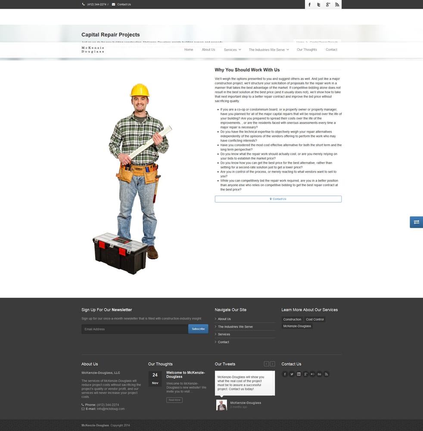Image resolution: width=423 pixels, height=431 pixels.
Task: Open Contact in footer navigation
Action: [224, 342]
